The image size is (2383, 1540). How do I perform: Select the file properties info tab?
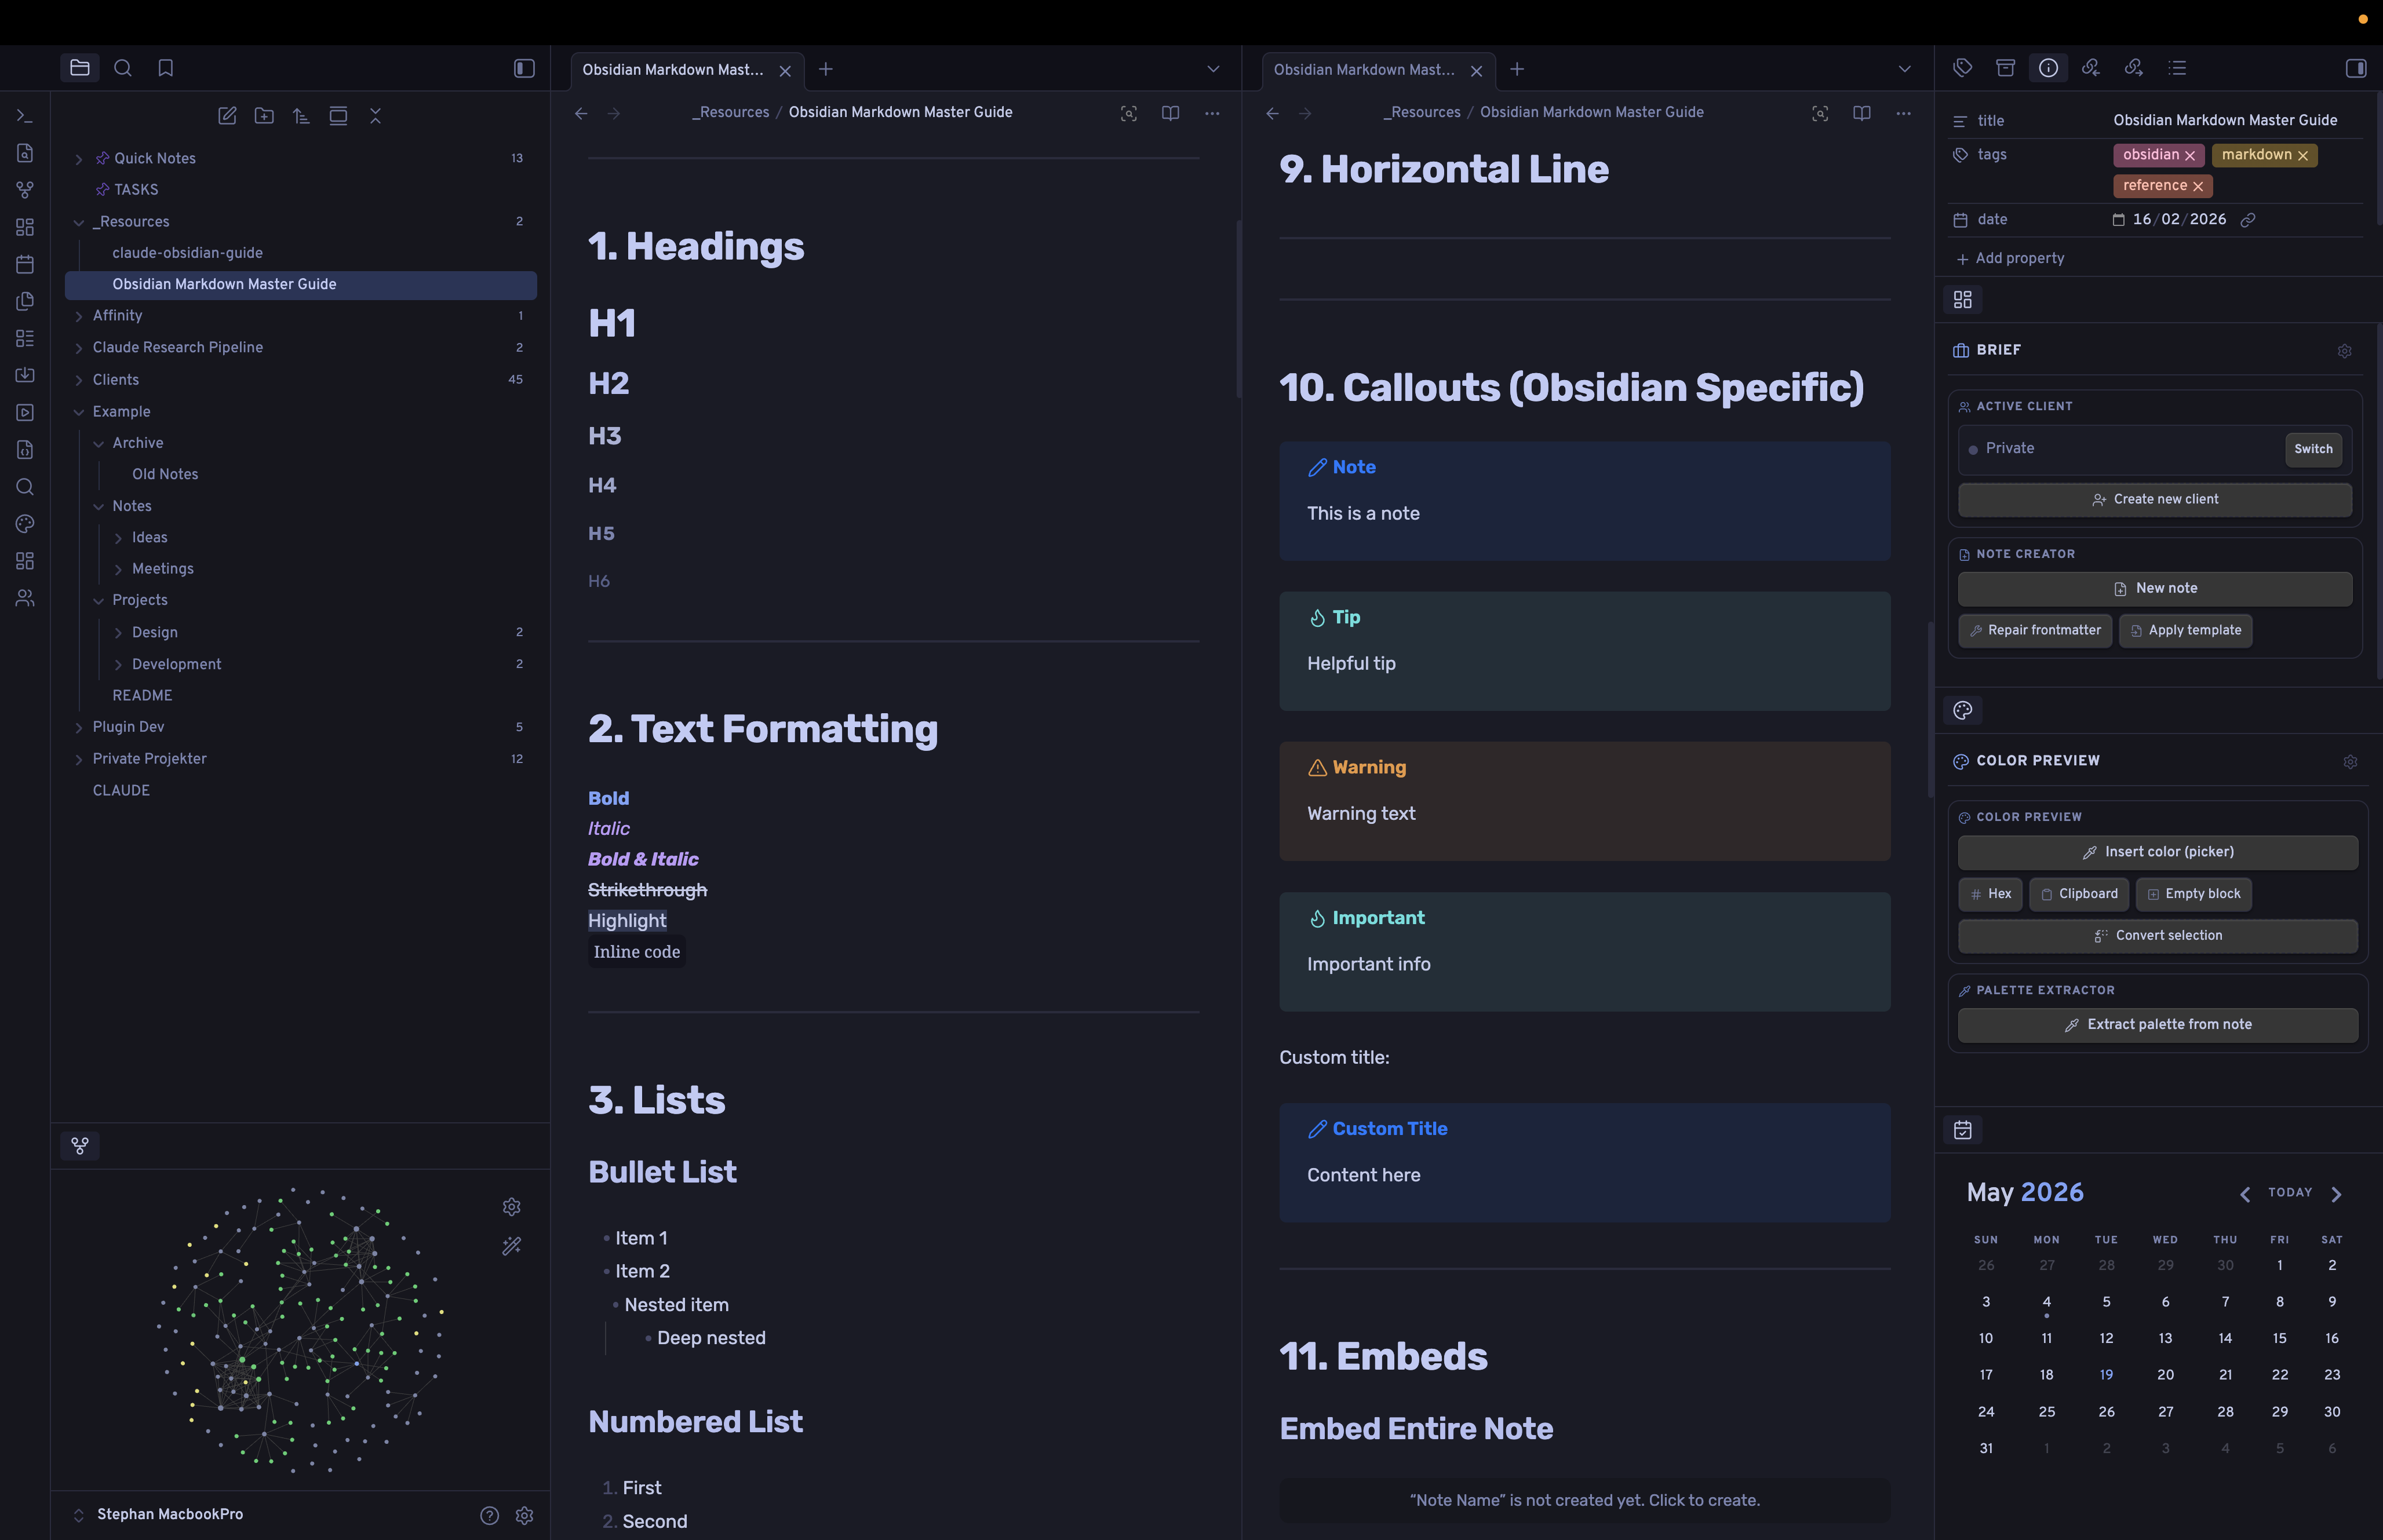tap(2048, 68)
